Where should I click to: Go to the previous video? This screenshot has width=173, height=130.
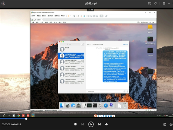click(82, 124)
